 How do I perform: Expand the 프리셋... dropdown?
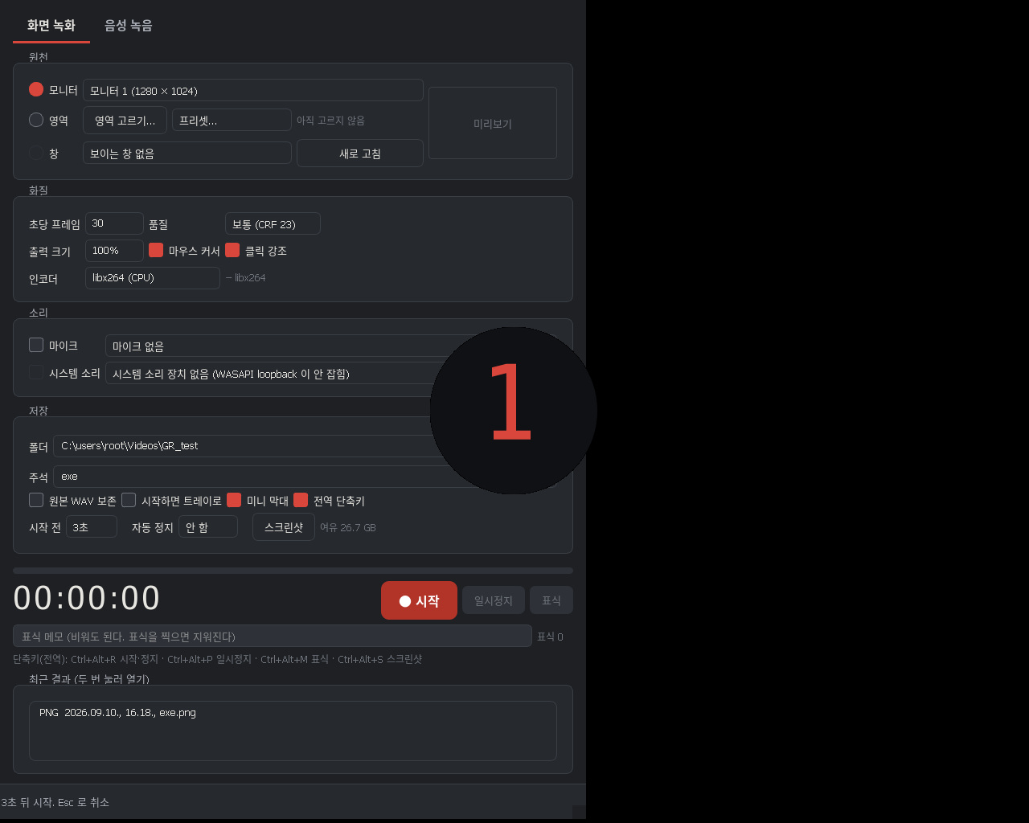pos(232,120)
